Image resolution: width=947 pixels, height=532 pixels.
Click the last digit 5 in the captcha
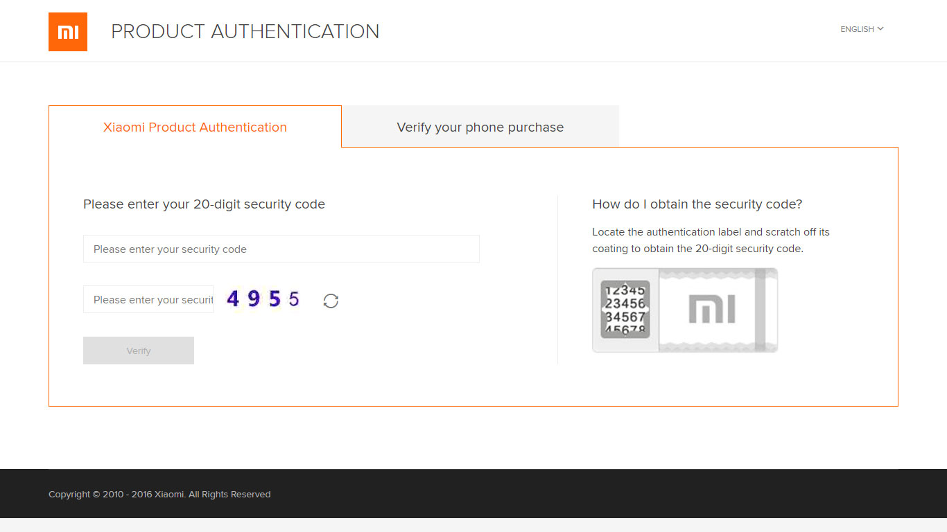click(x=294, y=299)
